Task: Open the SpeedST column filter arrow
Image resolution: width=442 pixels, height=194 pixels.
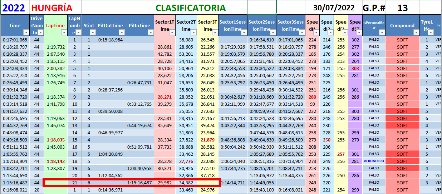Action: click(359, 33)
